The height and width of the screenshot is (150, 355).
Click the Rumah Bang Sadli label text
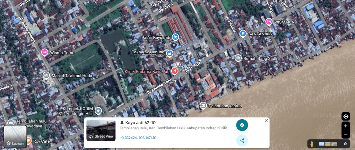[260, 59]
